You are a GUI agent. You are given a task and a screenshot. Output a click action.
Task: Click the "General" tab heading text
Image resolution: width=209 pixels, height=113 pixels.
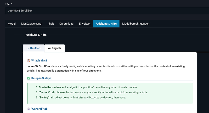tap(39, 109)
